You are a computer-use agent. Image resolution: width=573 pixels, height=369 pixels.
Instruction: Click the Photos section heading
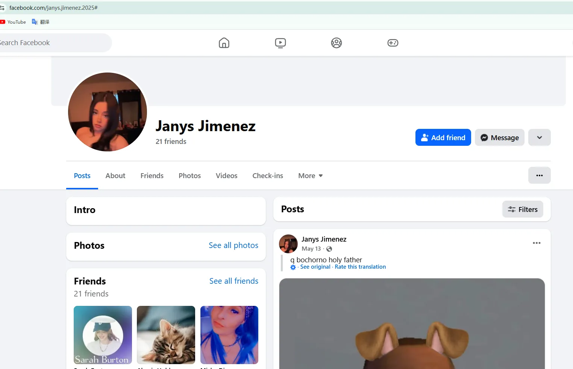coord(89,246)
